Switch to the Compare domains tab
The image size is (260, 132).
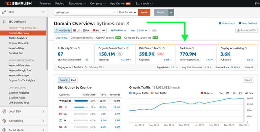[x=82, y=38]
